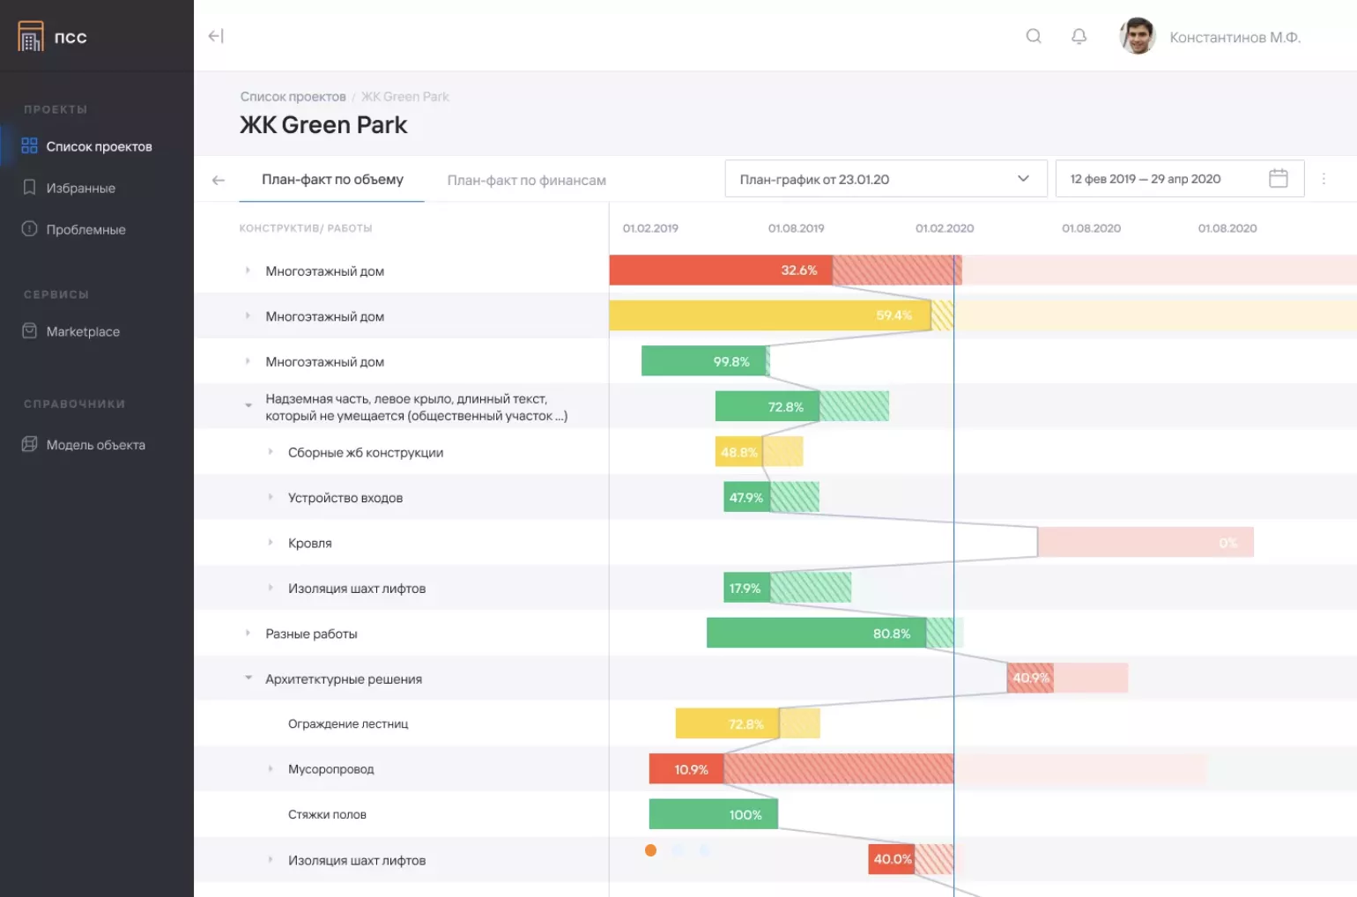Go to Список проектов breadcrumb link

click(x=293, y=97)
